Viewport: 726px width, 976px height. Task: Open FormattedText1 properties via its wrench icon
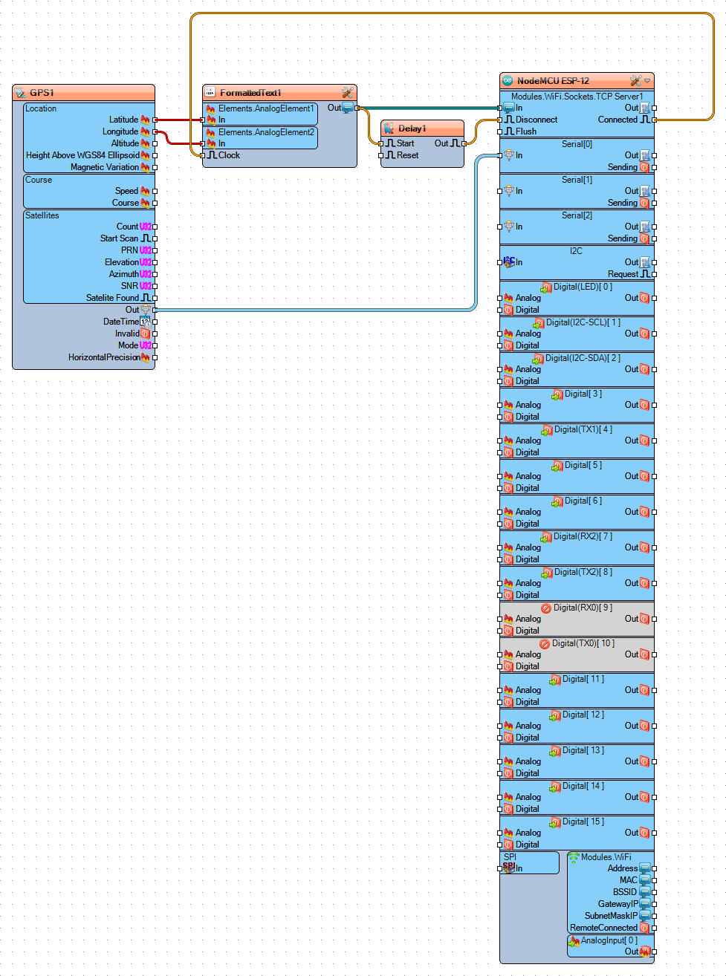pyautogui.click(x=347, y=92)
